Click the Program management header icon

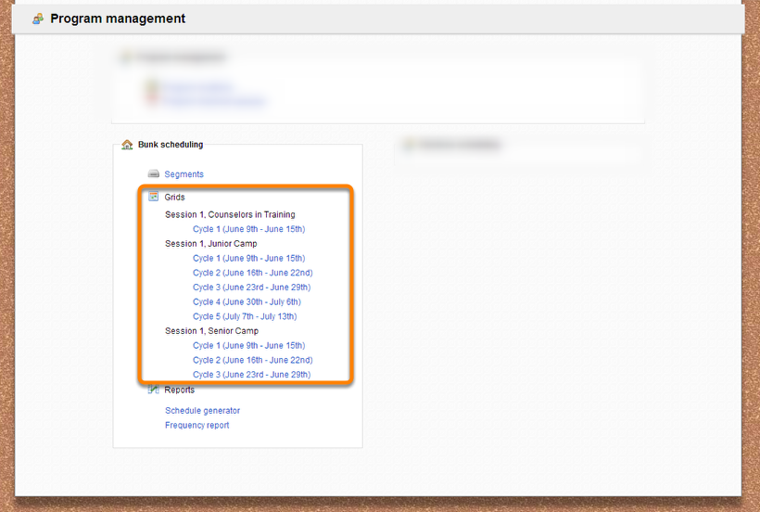tap(38, 19)
